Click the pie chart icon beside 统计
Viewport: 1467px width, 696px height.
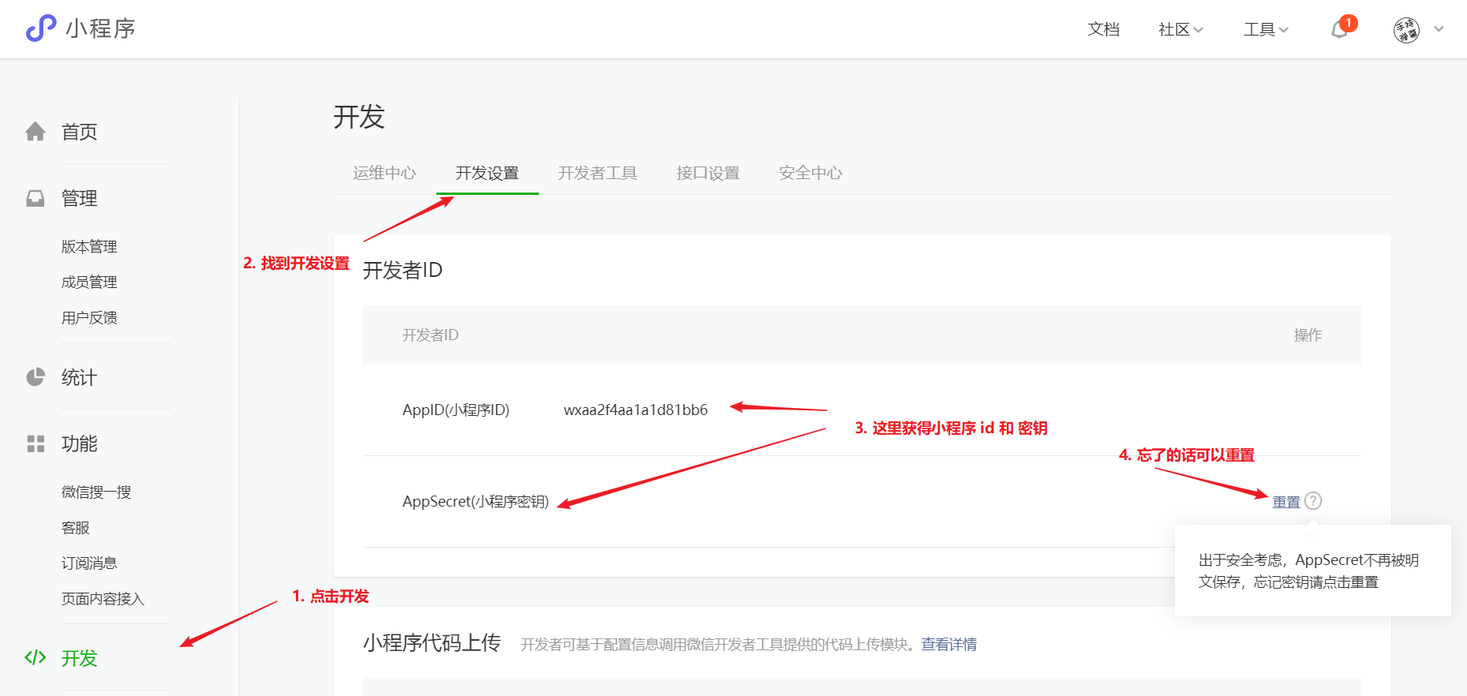36,377
